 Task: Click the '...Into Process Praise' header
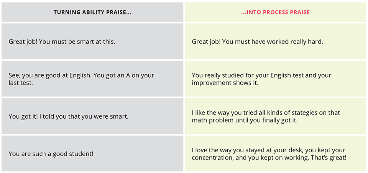[x=275, y=12]
